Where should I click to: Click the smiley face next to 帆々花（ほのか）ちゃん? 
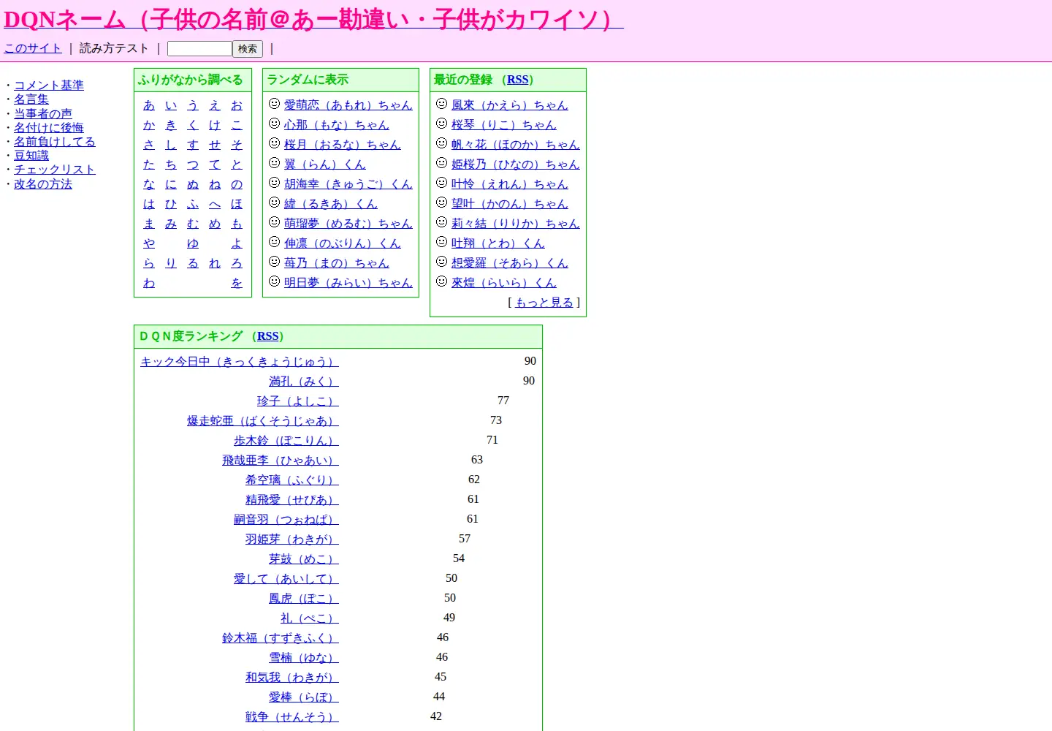pyautogui.click(x=441, y=143)
